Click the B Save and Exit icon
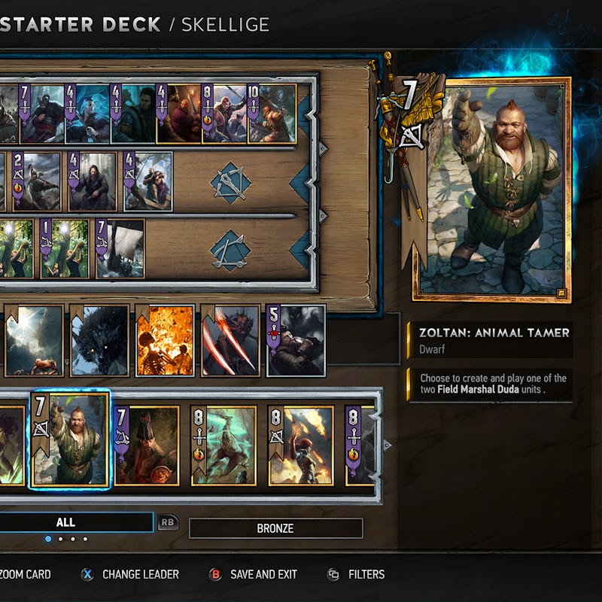The height and width of the screenshot is (602, 602). click(215, 574)
